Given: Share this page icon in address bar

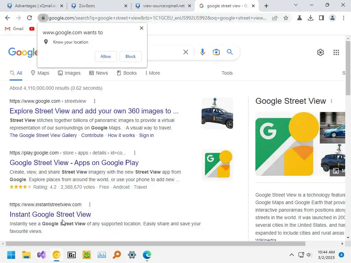Looking at the screenshot, I should [x=275, y=18].
